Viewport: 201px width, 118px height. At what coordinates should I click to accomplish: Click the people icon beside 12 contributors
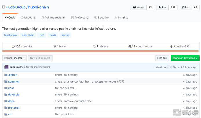[x=130, y=46]
